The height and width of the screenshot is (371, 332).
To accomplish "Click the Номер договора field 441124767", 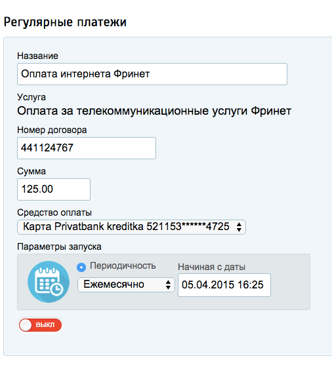I will pyautogui.click(x=87, y=148).
